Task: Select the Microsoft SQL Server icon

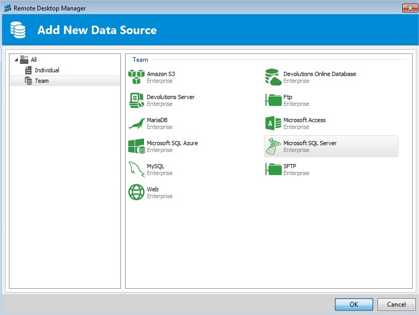Action: click(273, 146)
